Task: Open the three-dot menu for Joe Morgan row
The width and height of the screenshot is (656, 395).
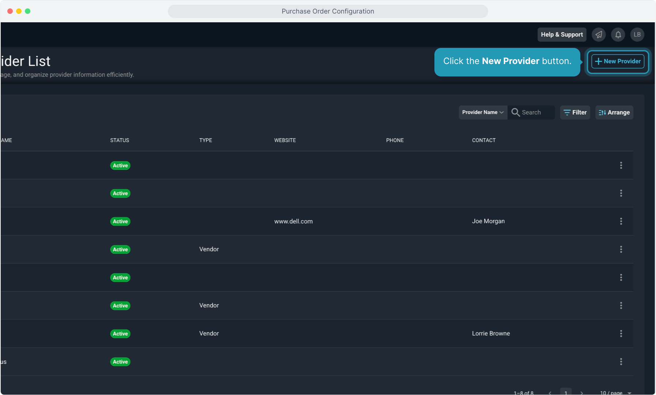Action: click(621, 221)
